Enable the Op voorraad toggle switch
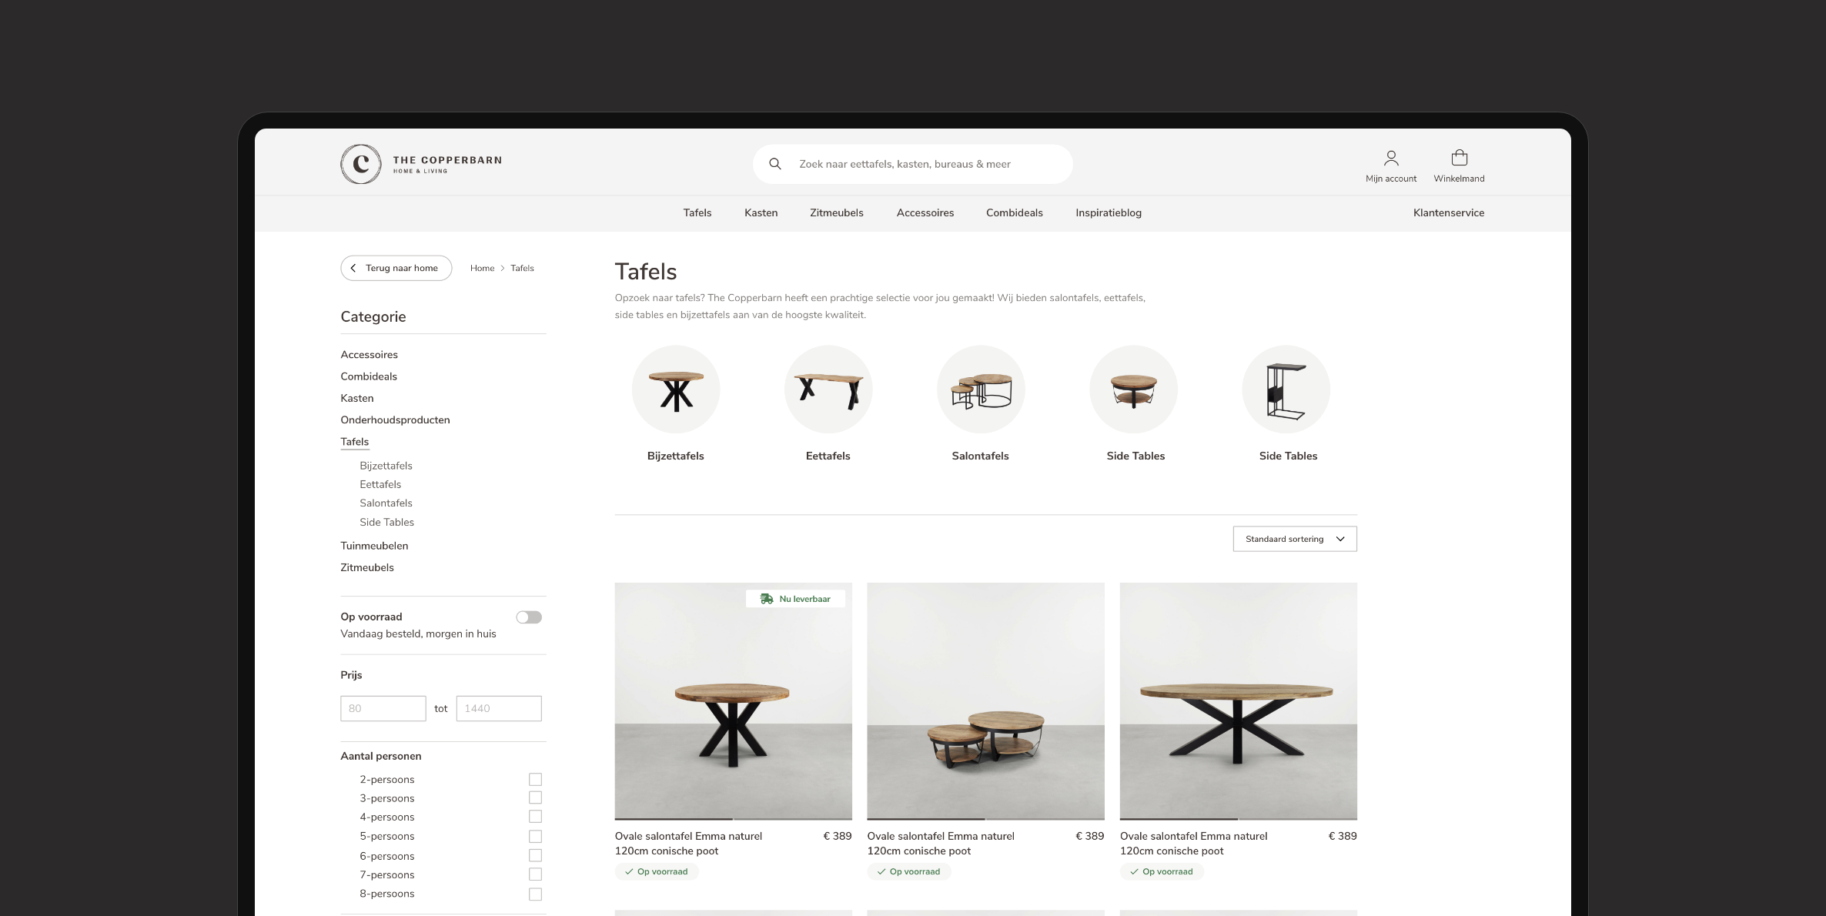Image resolution: width=1826 pixels, height=916 pixels. 529,617
